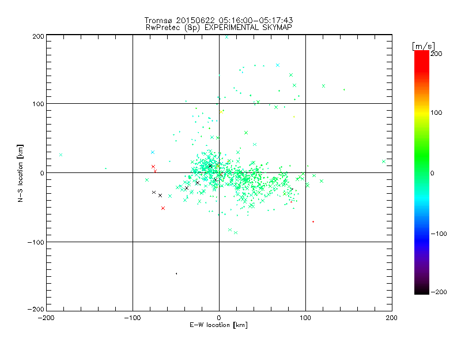Click the gray X marker at far left

[x=61, y=155]
